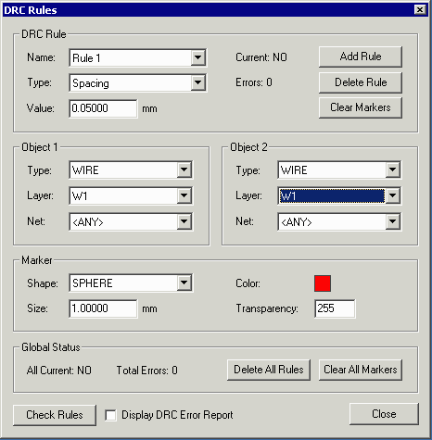Click the red Marker Color swatch
Viewport: 432px width, 440px height.
pyautogui.click(x=323, y=283)
